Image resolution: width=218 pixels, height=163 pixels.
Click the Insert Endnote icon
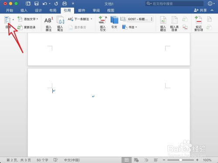60,20
